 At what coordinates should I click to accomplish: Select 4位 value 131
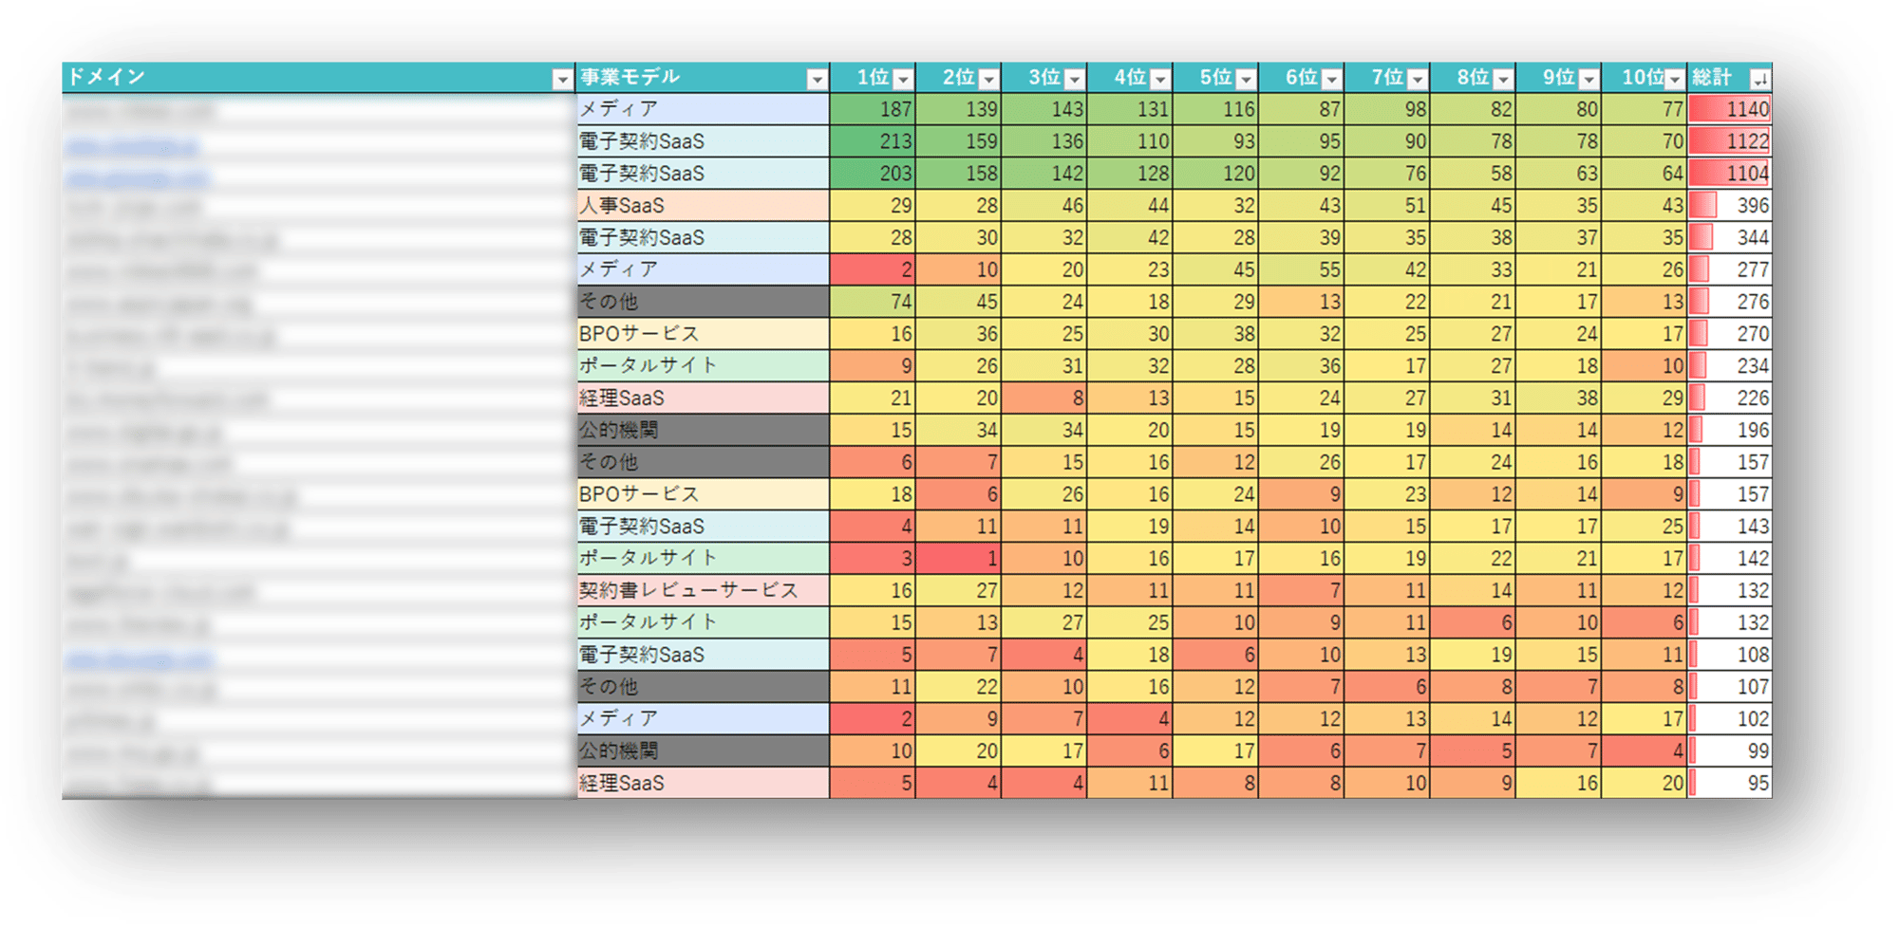(x=1130, y=109)
